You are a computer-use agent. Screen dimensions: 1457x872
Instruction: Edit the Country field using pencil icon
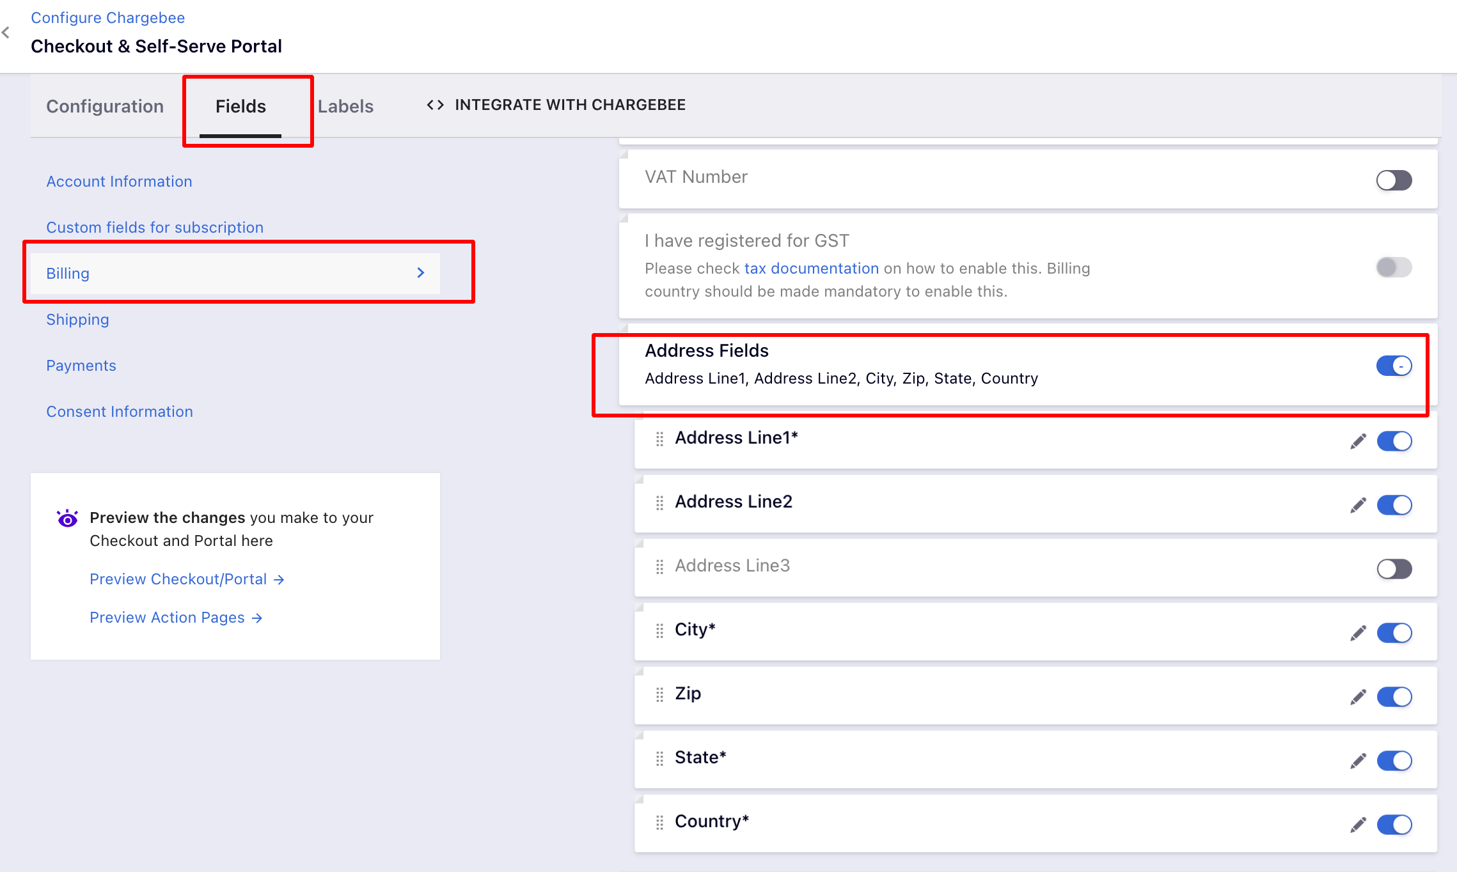pyautogui.click(x=1358, y=825)
